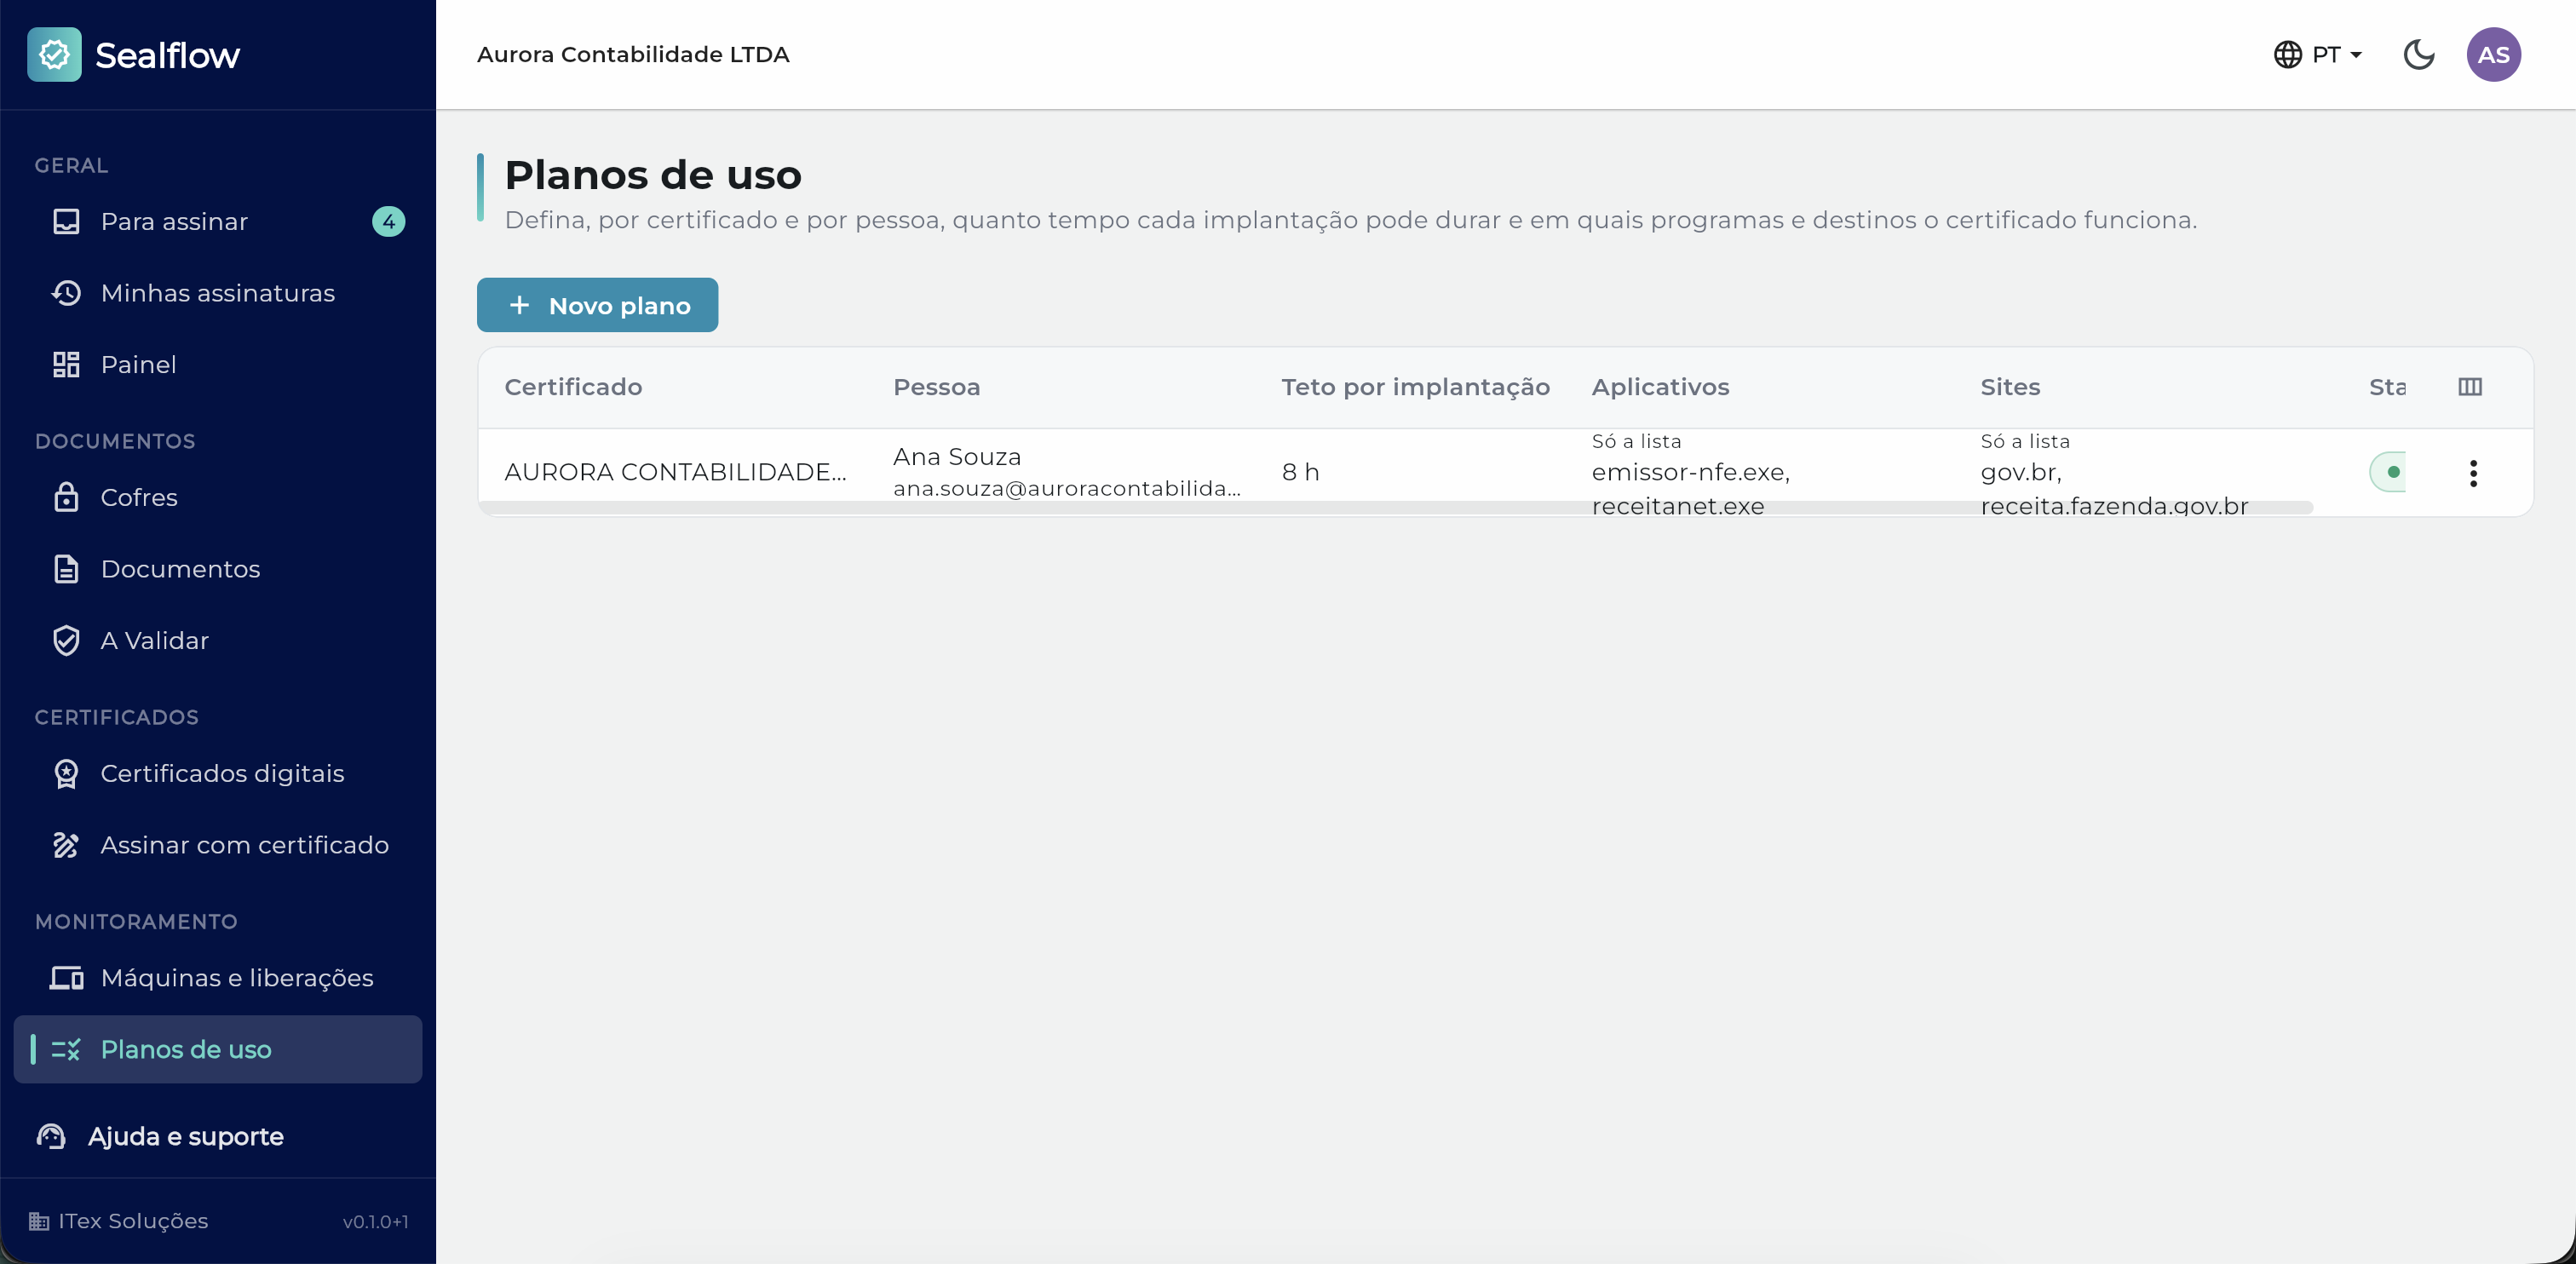This screenshot has width=2576, height=1264.
Task: Open Cofres lock icon
Action: tap(66, 497)
